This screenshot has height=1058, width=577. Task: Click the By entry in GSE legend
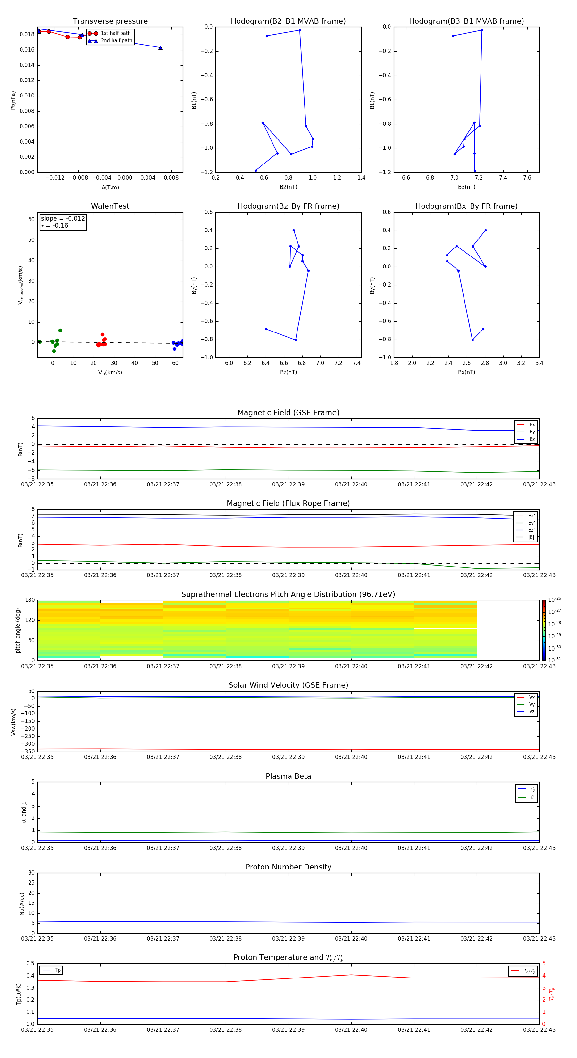pos(526,432)
